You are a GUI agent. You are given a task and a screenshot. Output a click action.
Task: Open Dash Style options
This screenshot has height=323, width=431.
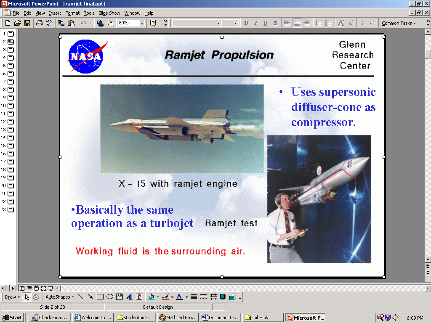(x=203, y=297)
